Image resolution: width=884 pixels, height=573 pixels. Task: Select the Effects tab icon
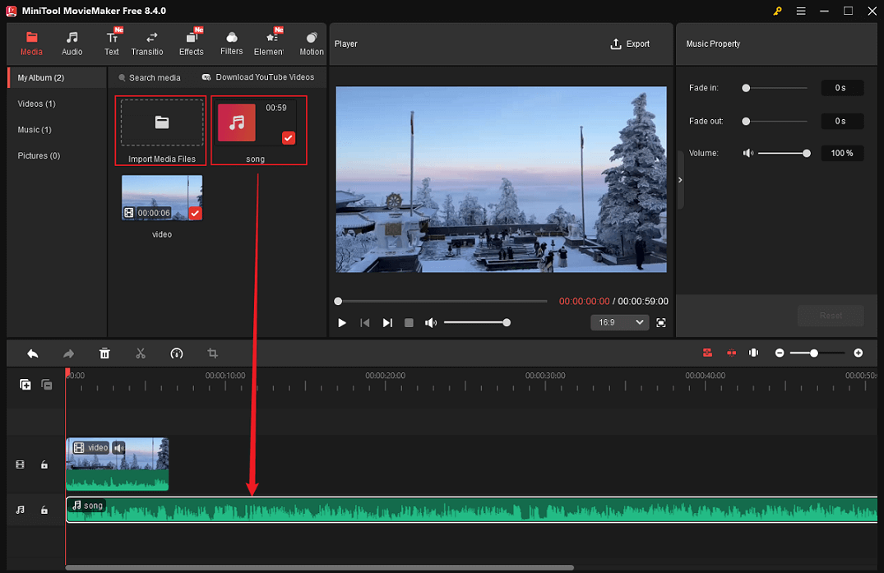click(x=191, y=37)
